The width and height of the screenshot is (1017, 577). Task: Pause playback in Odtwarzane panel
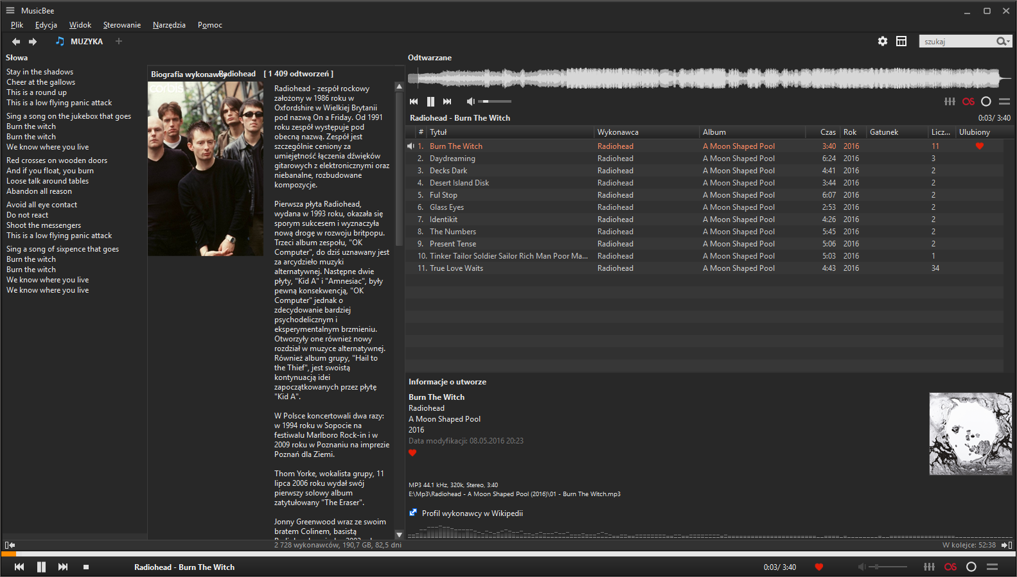coord(430,101)
